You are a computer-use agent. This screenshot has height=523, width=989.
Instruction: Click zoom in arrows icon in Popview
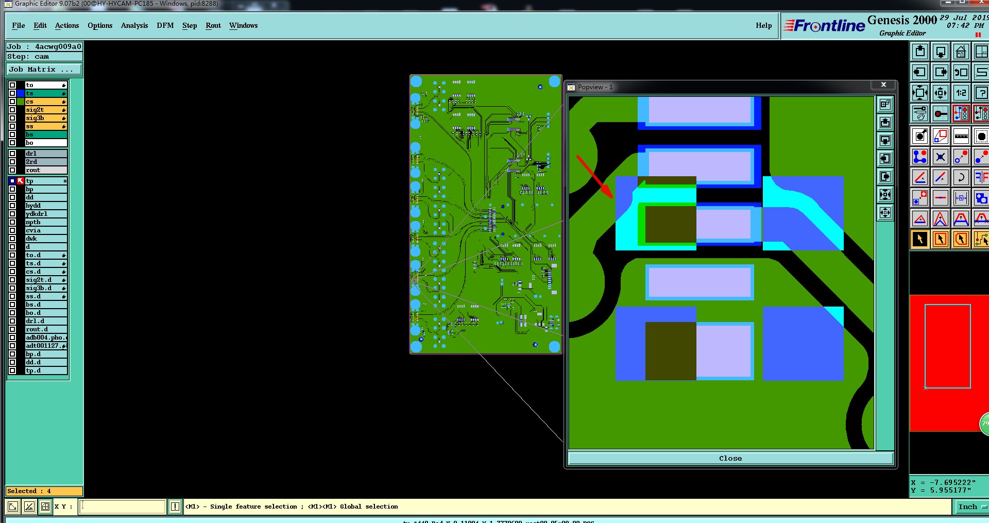tap(885, 194)
